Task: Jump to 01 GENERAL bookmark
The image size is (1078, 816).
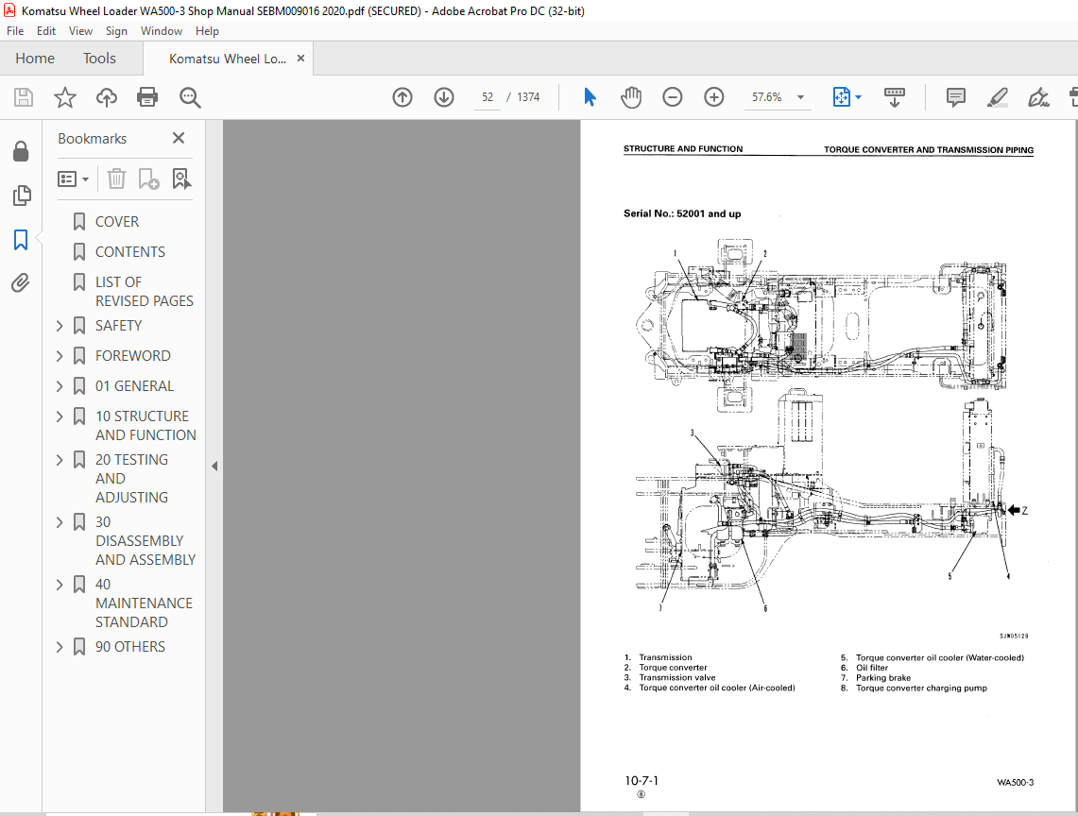Action: coord(135,386)
